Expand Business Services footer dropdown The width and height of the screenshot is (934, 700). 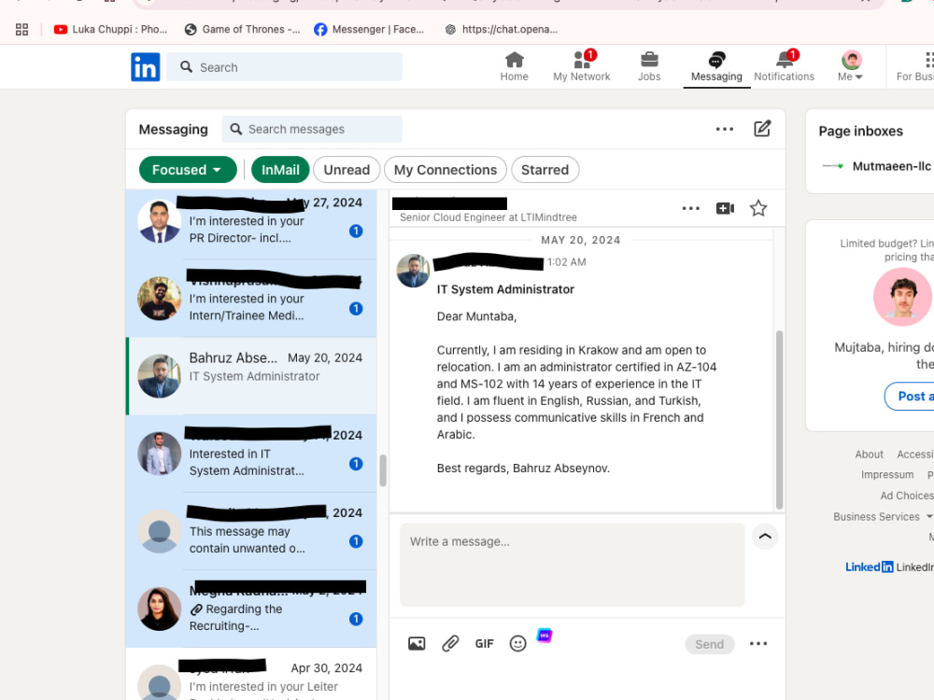pos(883,517)
